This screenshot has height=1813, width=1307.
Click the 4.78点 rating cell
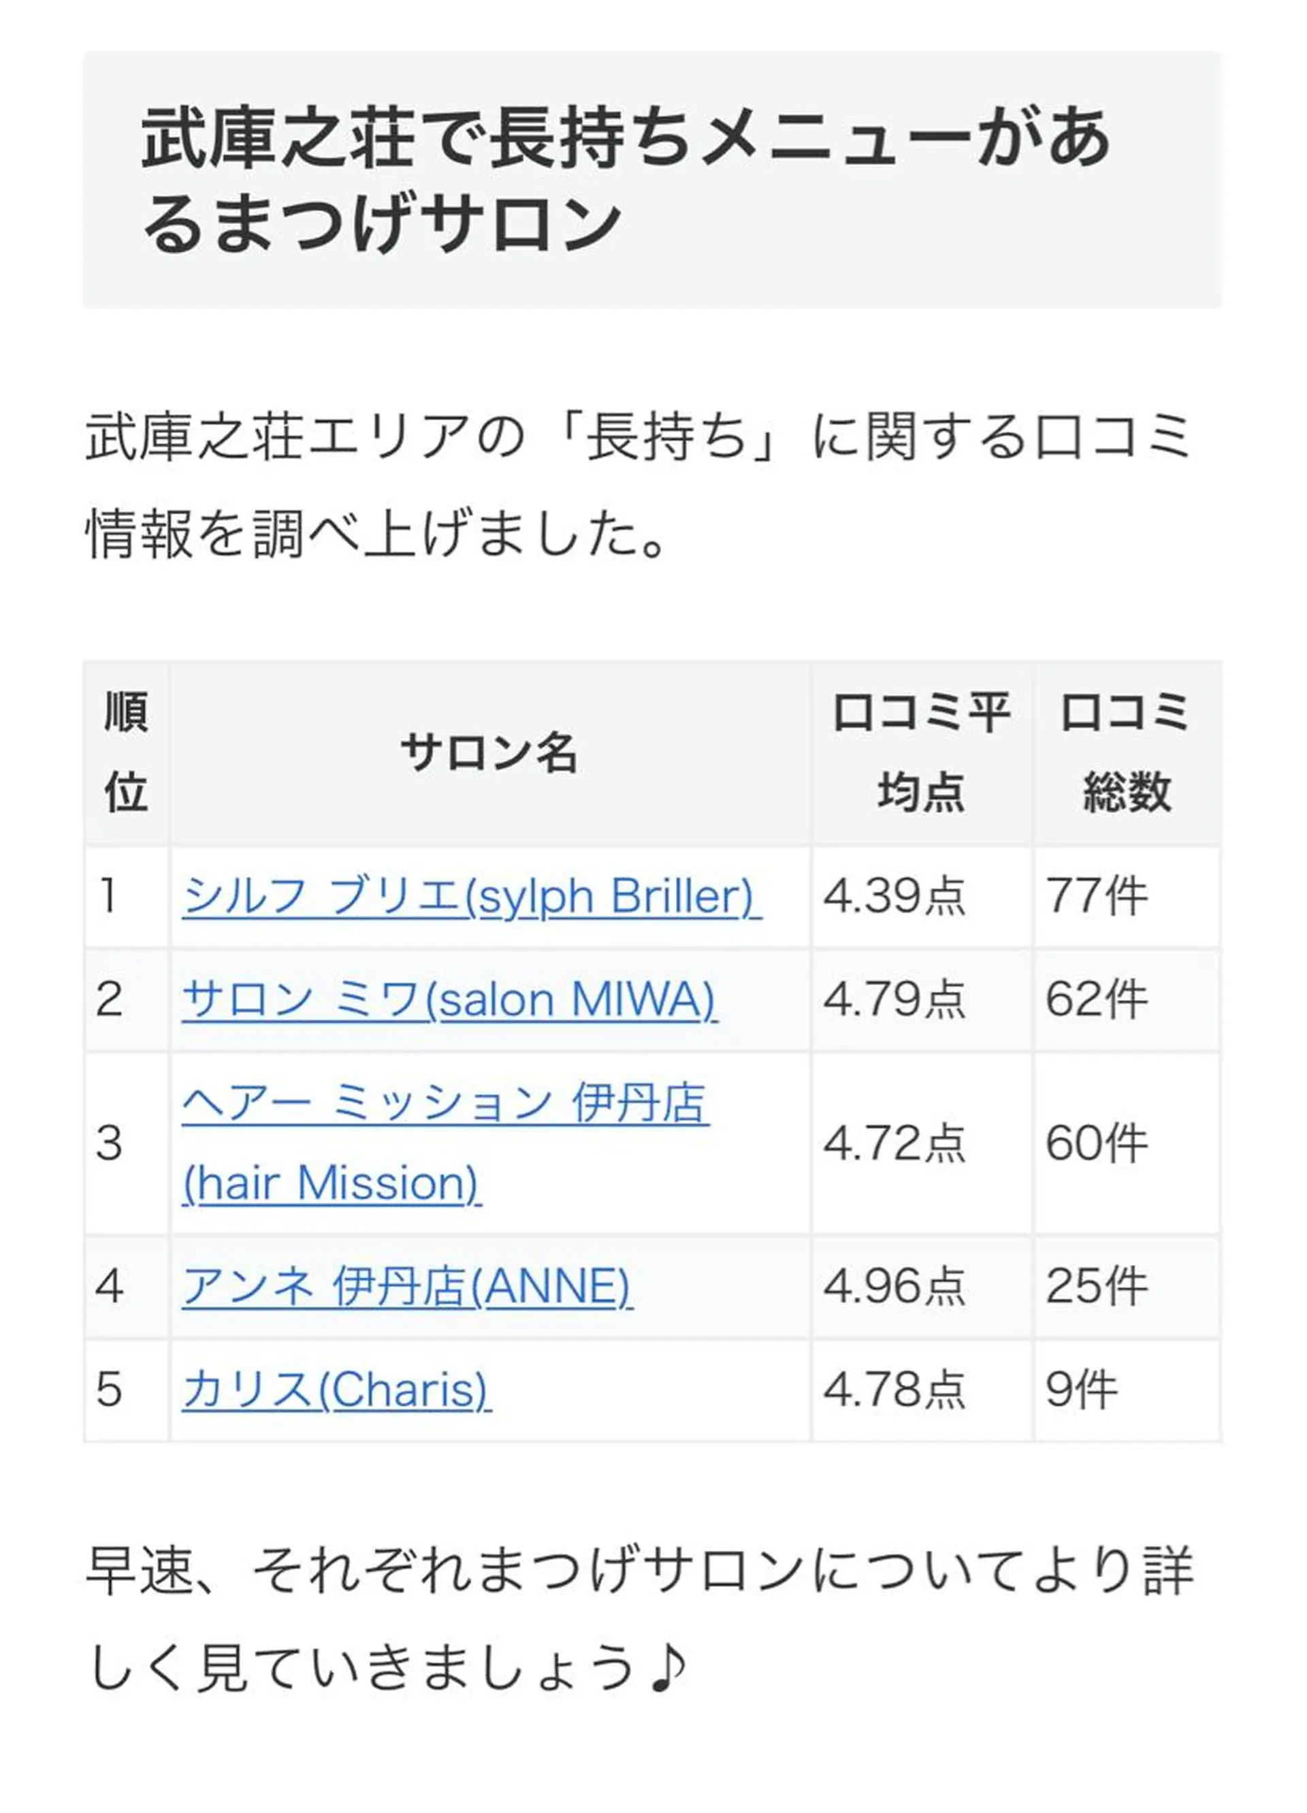coord(894,1390)
